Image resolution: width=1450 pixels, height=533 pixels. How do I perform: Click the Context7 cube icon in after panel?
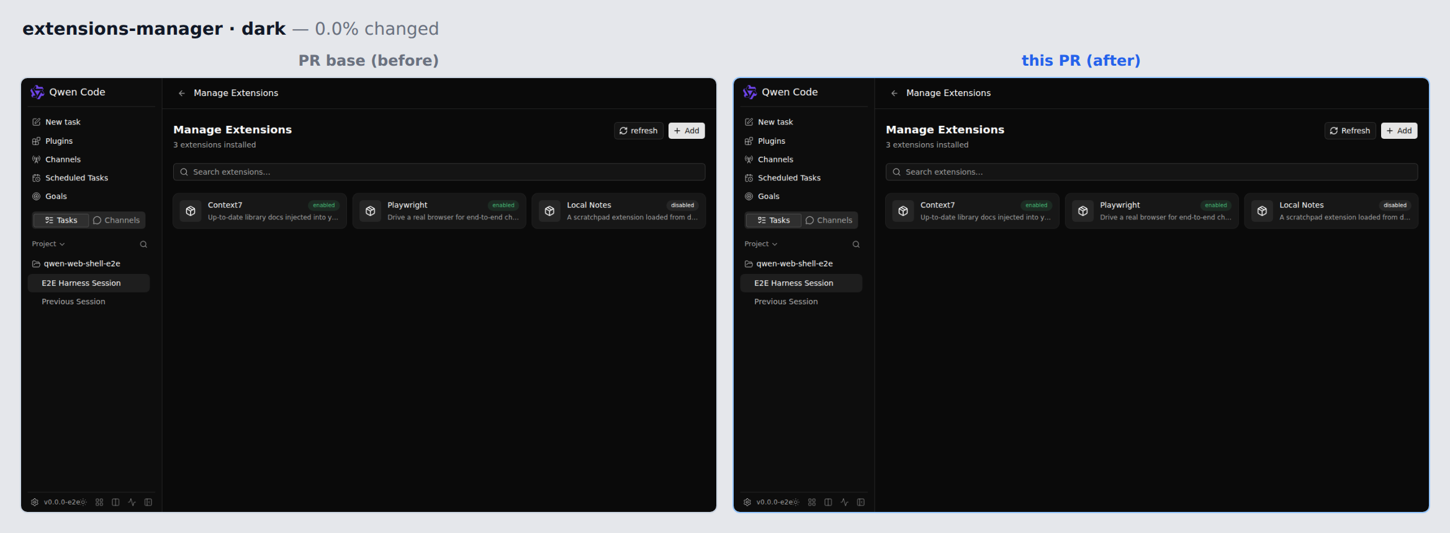[903, 211]
